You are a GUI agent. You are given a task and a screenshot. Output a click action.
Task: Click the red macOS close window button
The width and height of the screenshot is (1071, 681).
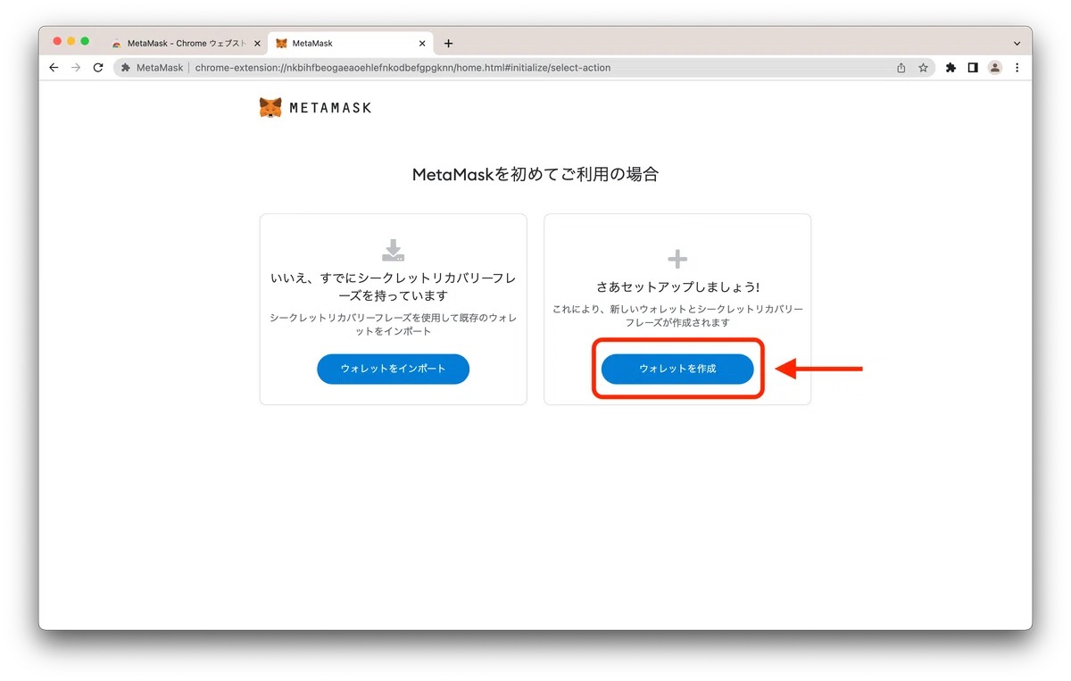[58, 41]
